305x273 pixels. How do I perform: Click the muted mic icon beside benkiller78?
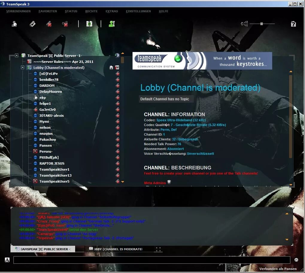coord(118,80)
